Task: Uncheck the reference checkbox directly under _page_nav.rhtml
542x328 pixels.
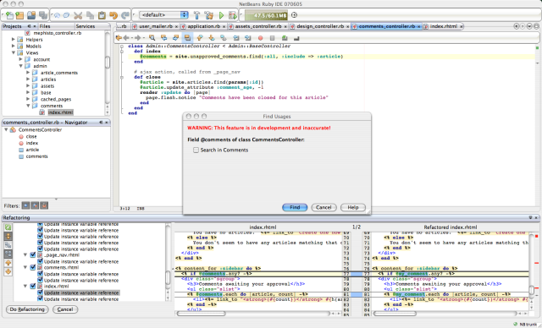Action: (x=40, y=261)
